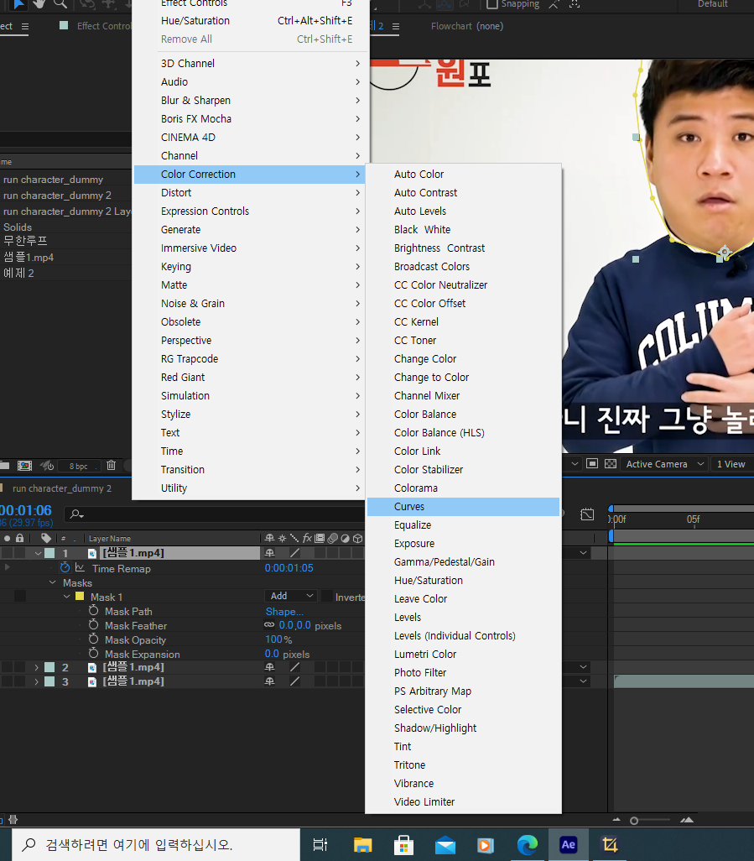Click Mask 1 yellow color swatch

(80, 597)
